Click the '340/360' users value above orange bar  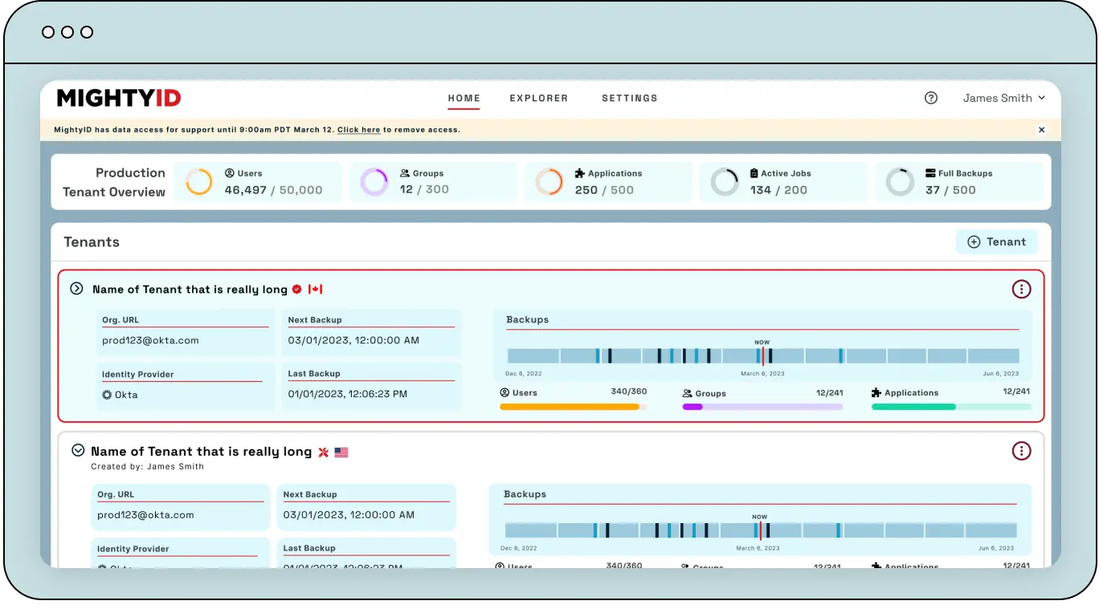[x=629, y=392]
